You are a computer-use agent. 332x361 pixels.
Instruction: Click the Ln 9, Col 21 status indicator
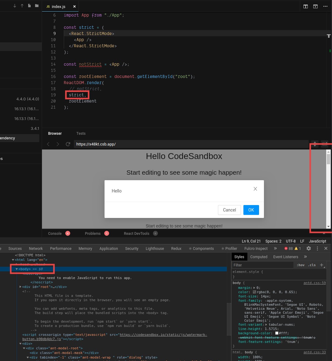(x=251, y=241)
